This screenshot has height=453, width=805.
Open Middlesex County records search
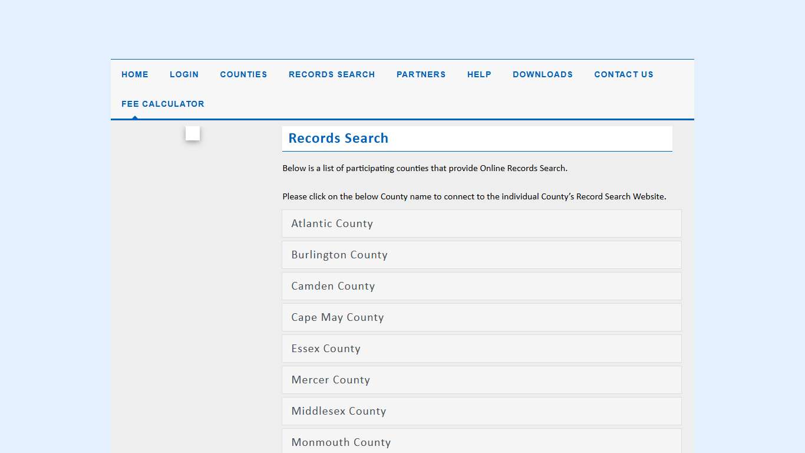tap(338, 411)
